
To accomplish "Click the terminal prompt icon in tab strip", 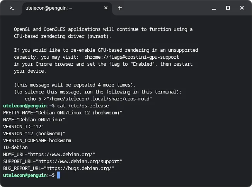I will (x=12, y=8).
